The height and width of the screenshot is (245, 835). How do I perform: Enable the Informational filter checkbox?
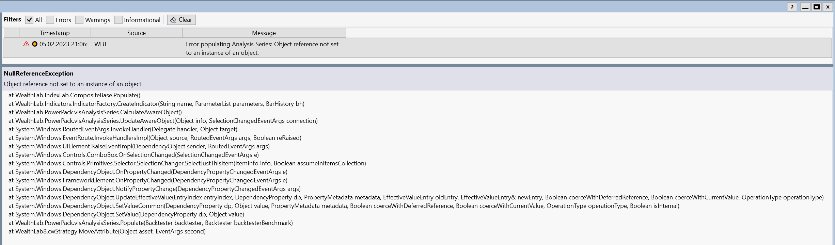click(119, 20)
